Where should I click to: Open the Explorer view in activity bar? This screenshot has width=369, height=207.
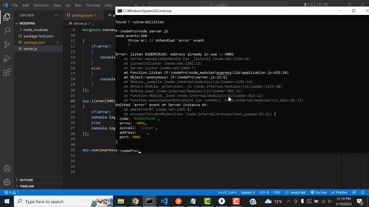click(x=7, y=17)
